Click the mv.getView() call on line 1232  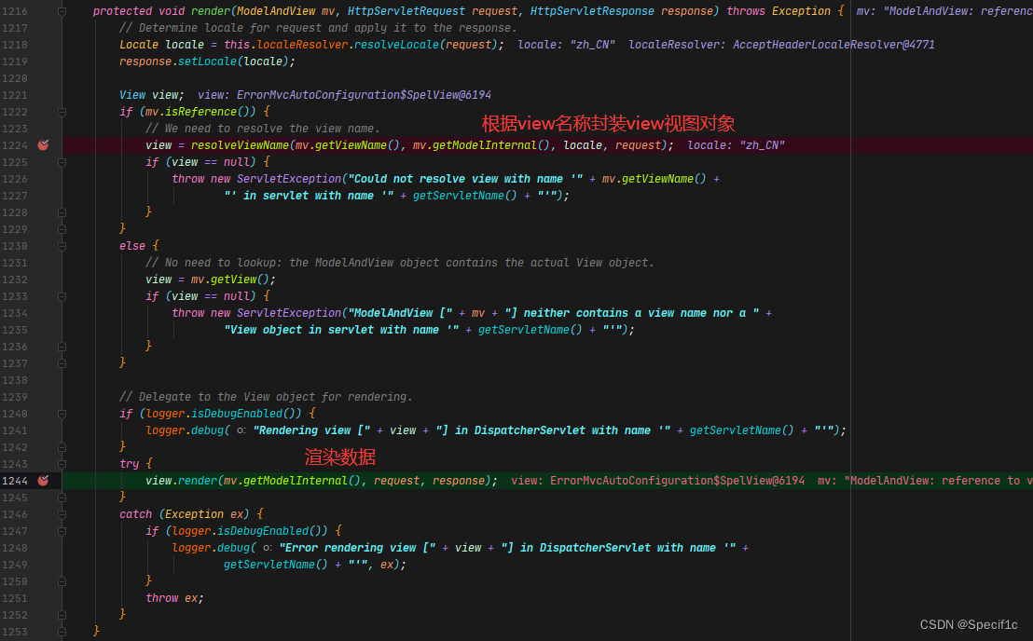pos(230,280)
